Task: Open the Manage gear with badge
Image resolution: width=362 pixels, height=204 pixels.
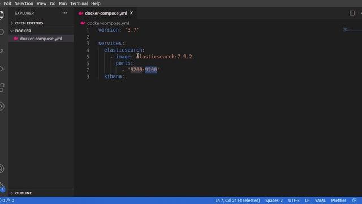Action: point(2,187)
